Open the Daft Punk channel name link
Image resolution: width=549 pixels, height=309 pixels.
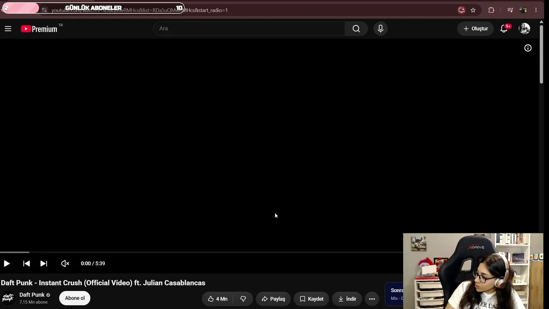tap(32, 295)
